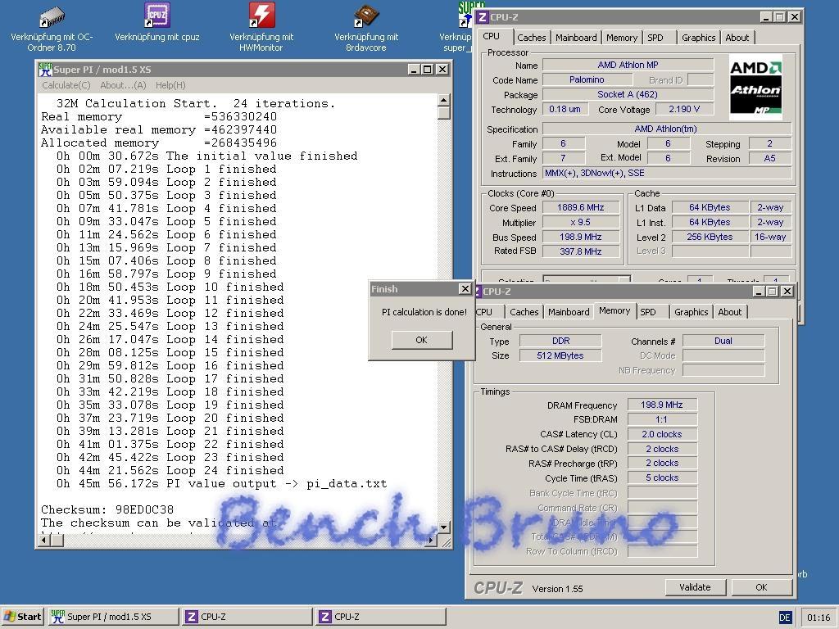The width and height of the screenshot is (839, 629).
Task: Click the FSB:DRAM ratio 1:1 field
Action: [662, 419]
